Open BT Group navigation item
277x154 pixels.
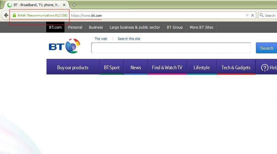coord(175,27)
